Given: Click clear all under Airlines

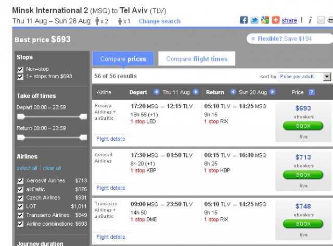Looking at the screenshot, I should tap(52, 168).
